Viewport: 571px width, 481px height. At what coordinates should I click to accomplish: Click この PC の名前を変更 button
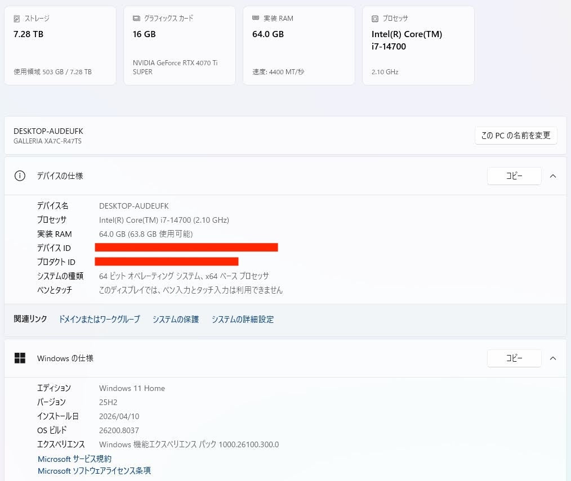516,136
